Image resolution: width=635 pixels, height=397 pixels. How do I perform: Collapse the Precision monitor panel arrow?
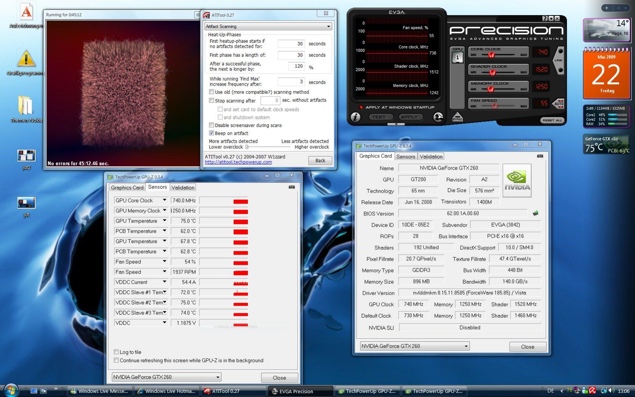[396, 124]
